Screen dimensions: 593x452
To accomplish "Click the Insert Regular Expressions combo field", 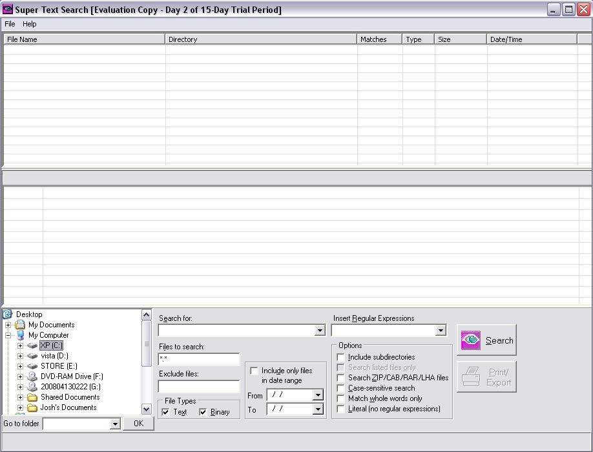I will 384,331.
